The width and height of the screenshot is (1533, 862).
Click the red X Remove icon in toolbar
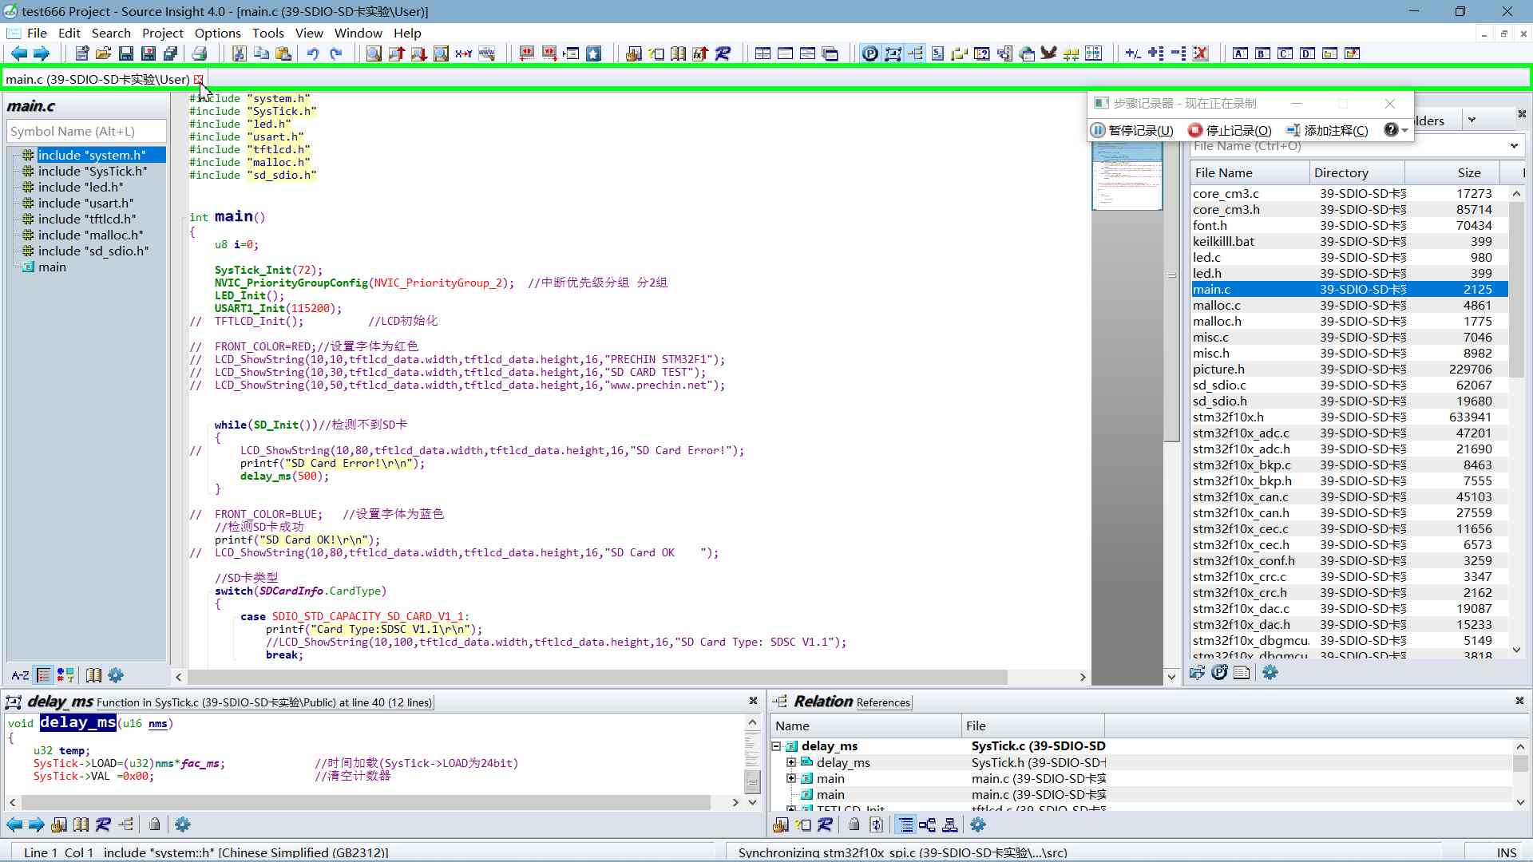(x=1200, y=53)
